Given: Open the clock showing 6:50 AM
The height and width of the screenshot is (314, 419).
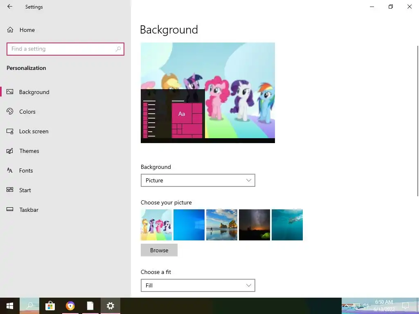Looking at the screenshot, I should (384, 306).
